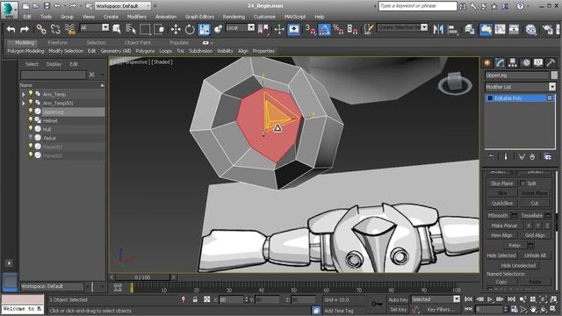Image resolution: width=562 pixels, height=316 pixels.
Task: Open the Hierarchy command panel tab
Action: (x=513, y=63)
